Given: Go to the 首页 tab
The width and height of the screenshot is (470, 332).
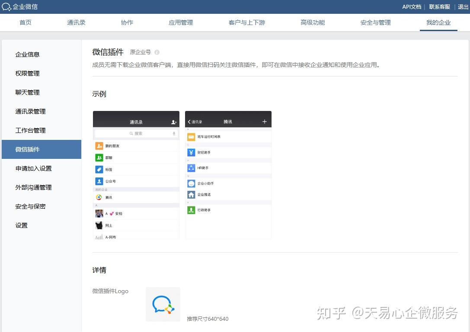Looking at the screenshot, I should point(26,22).
